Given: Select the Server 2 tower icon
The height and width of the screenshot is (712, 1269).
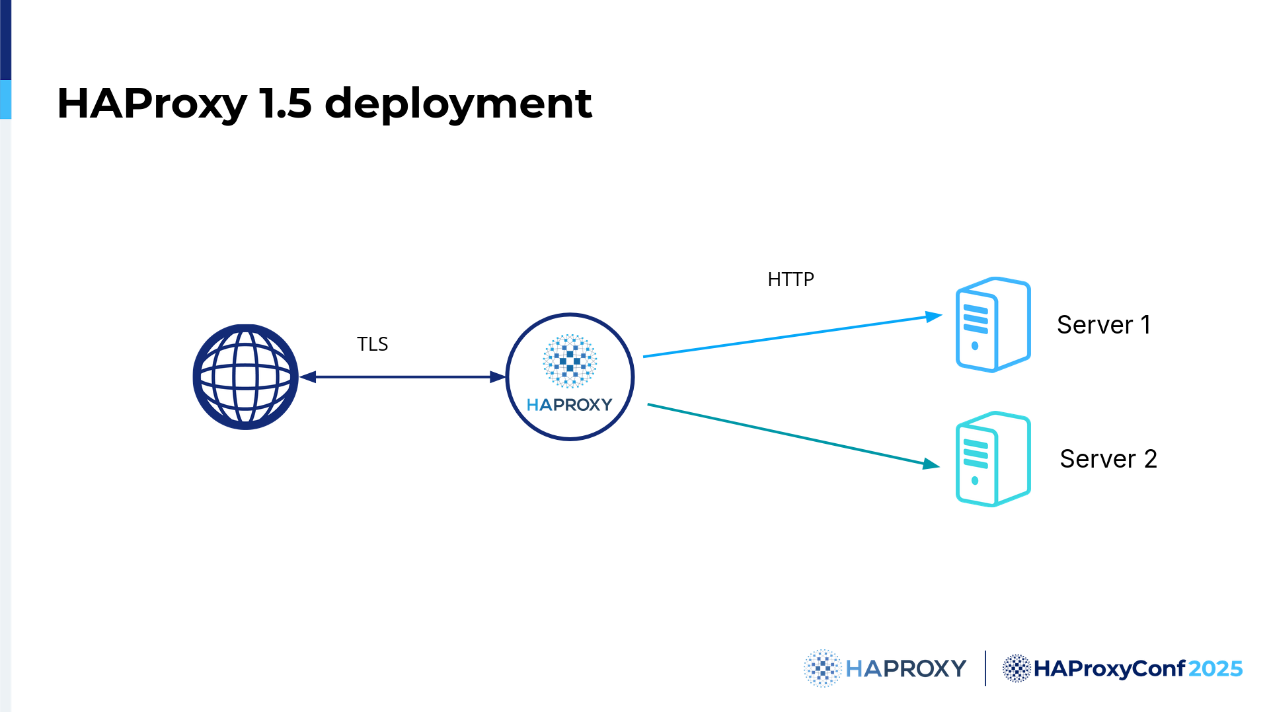Looking at the screenshot, I should click(993, 458).
